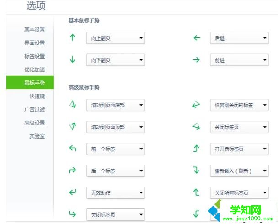Select the 高级设置 sidebar item
The image size is (278, 224).
pos(35,123)
